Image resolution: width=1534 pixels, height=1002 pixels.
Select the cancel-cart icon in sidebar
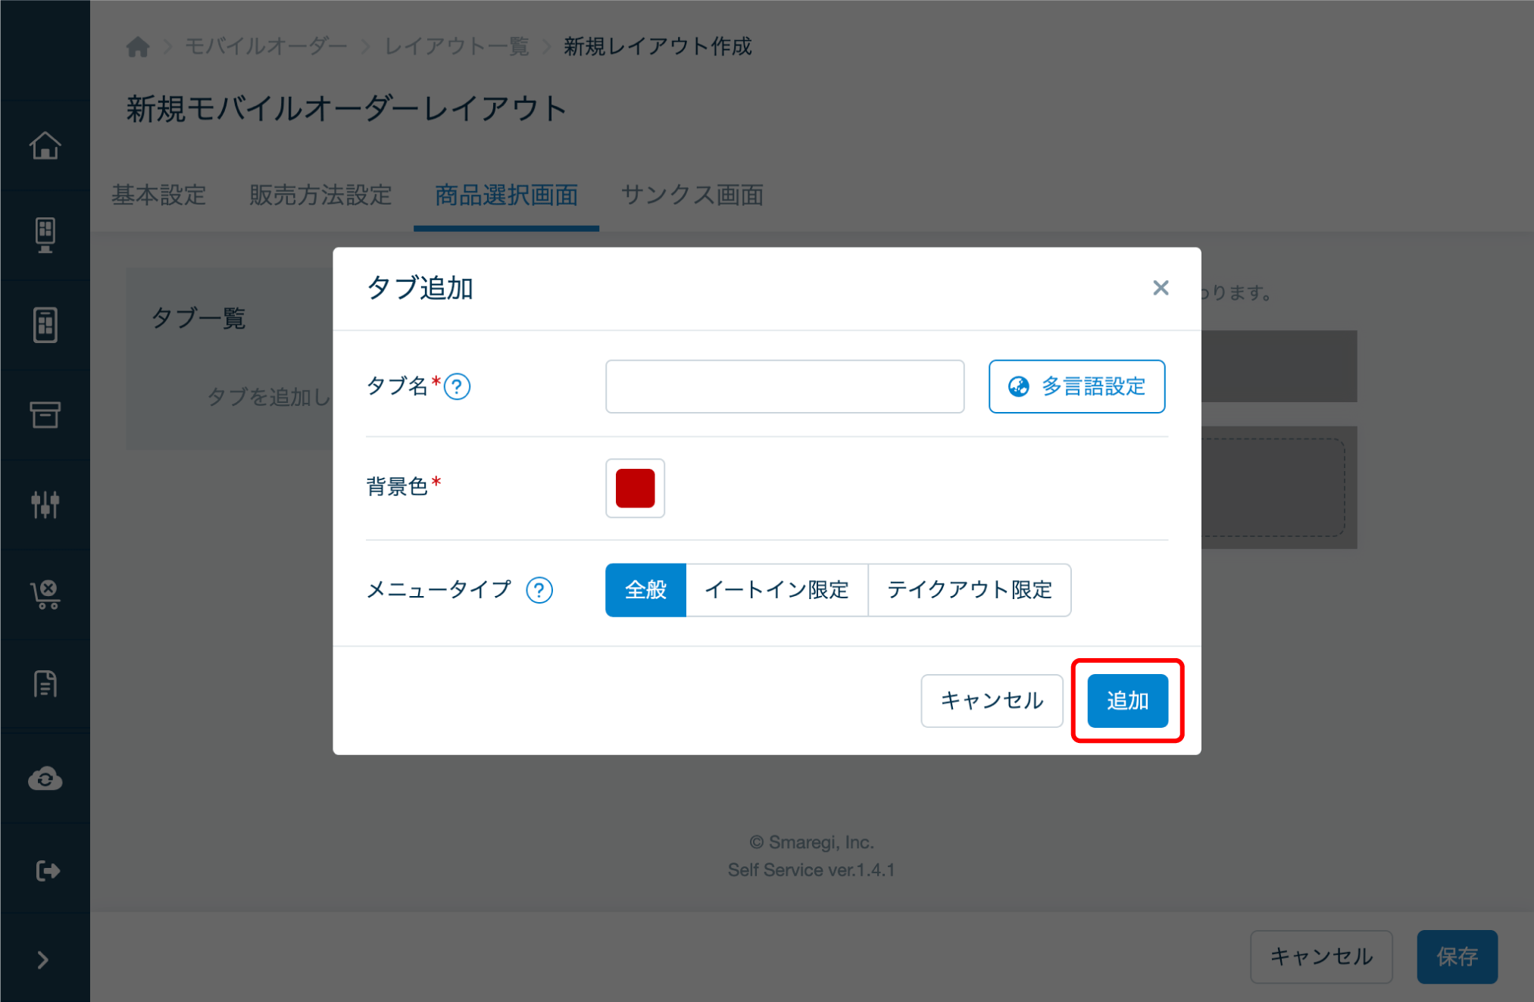[x=45, y=595]
